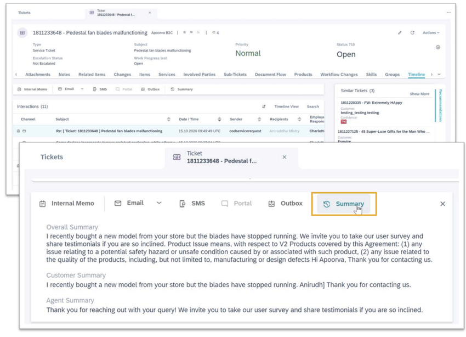This screenshot has width=466, height=337.
Task: Sort interactions by Date / Time column
Action: tap(219, 119)
